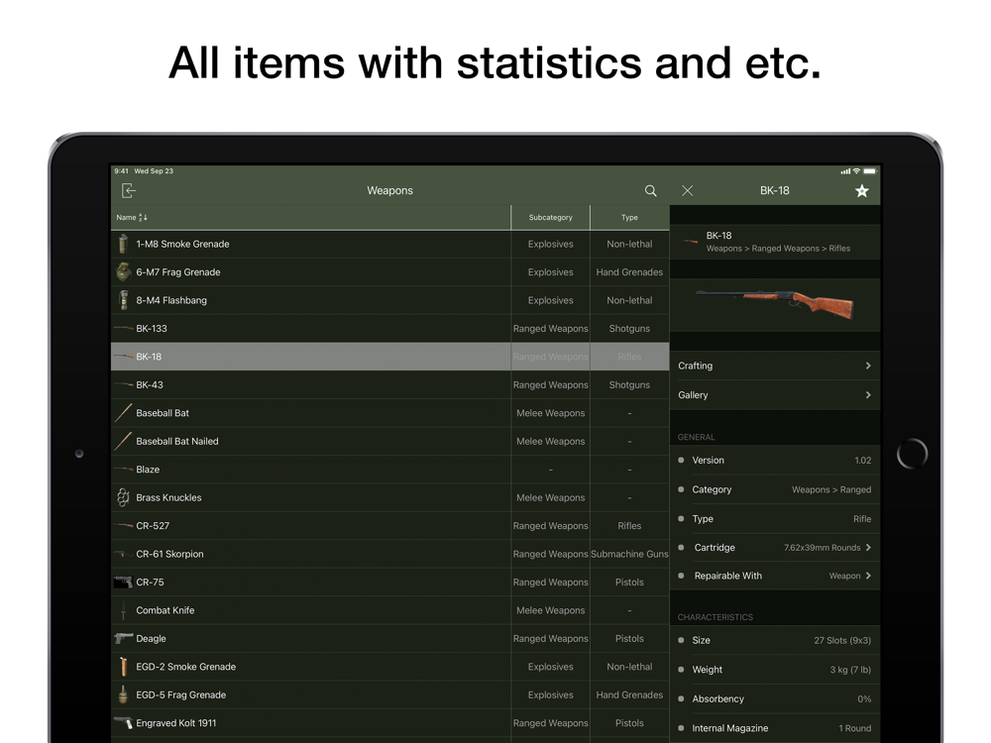Open the Gallery row chevron
The height and width of the screenshot is (743, 991).
point(867,395)
